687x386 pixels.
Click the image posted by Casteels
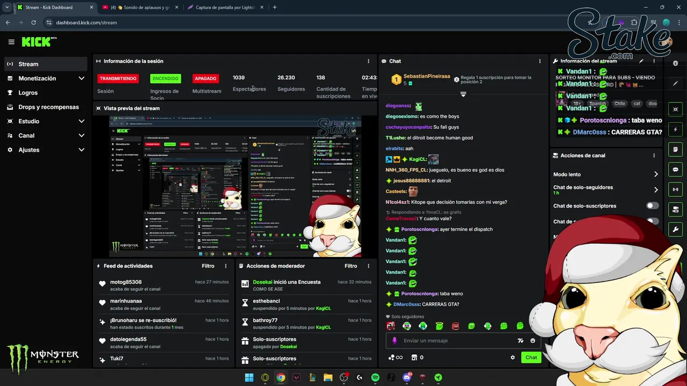(x=413, y=191)
